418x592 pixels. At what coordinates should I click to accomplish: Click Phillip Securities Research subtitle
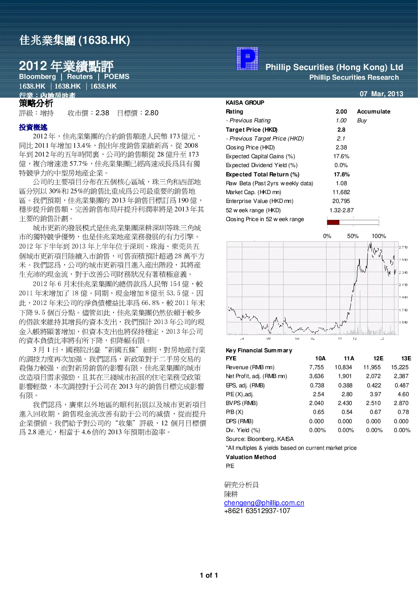[354, 78]
